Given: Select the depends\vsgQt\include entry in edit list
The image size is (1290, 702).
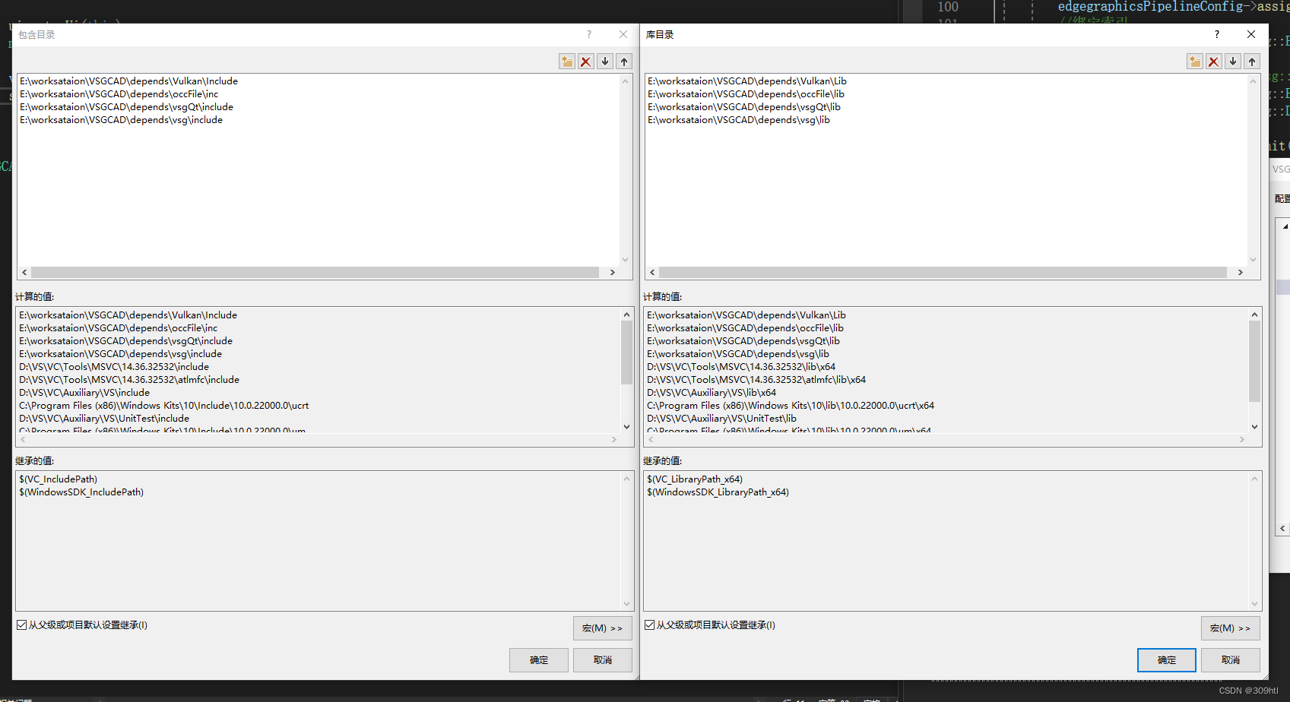Looking at the screenshot, I should pos(127,107).
